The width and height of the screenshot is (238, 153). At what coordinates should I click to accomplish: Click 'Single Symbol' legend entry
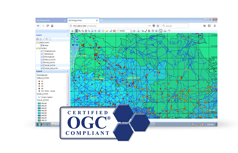47,97
